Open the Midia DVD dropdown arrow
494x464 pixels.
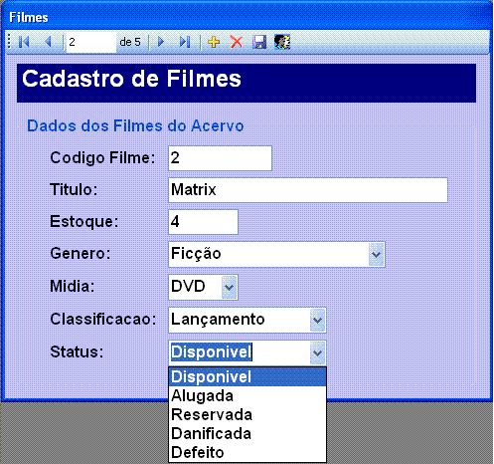229,287
